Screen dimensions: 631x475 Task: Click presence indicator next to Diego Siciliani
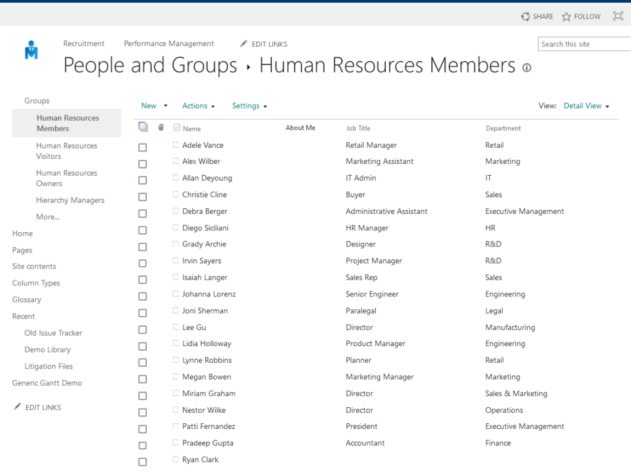(176, 228)
